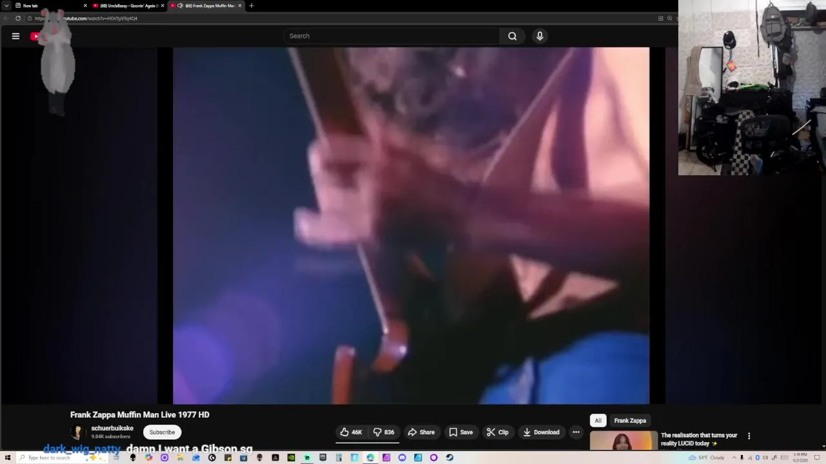Open the Share dialog for the video

point(421,432)
